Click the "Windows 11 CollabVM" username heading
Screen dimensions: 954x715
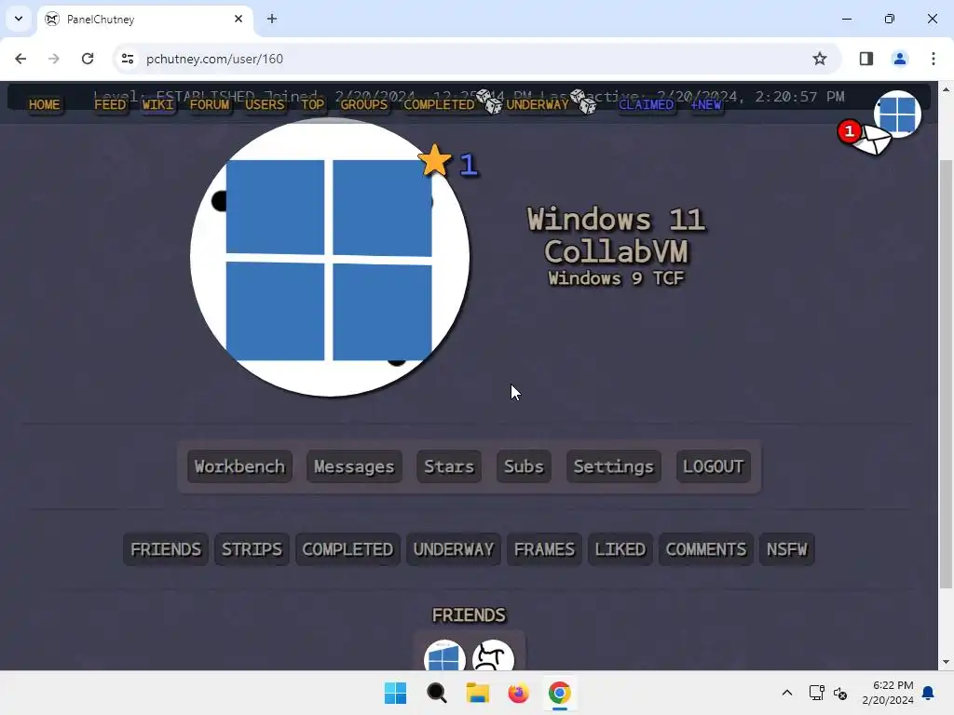[x=616, y=236]
